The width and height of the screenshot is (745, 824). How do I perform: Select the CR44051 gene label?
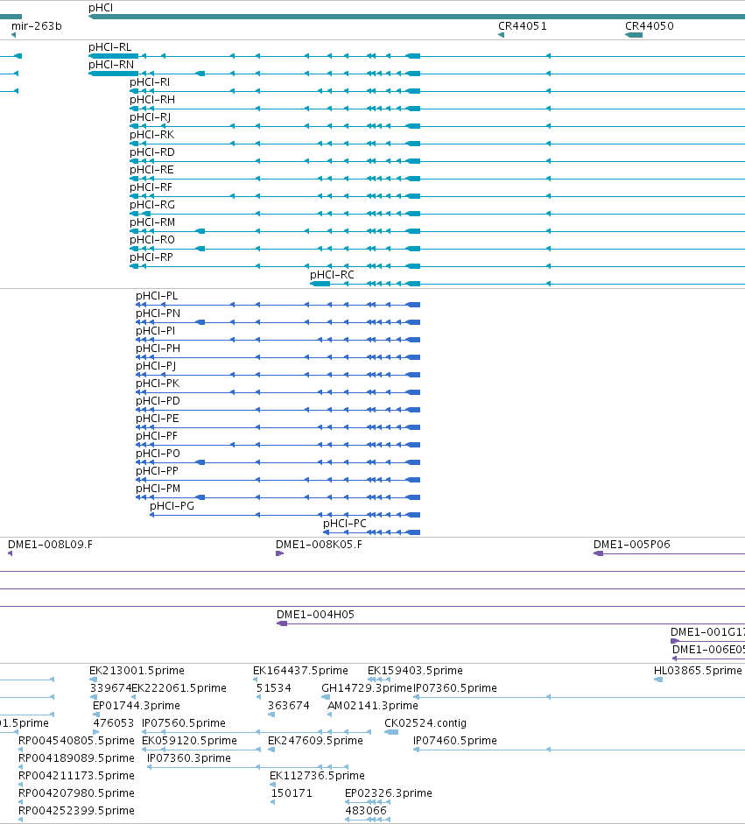click(x=523, y=25)
